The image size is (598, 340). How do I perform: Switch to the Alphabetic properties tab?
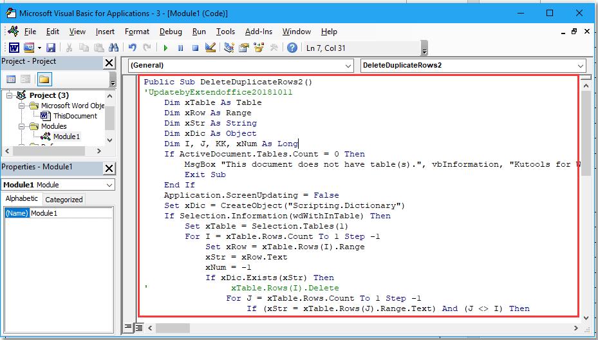tap(21, 198)
